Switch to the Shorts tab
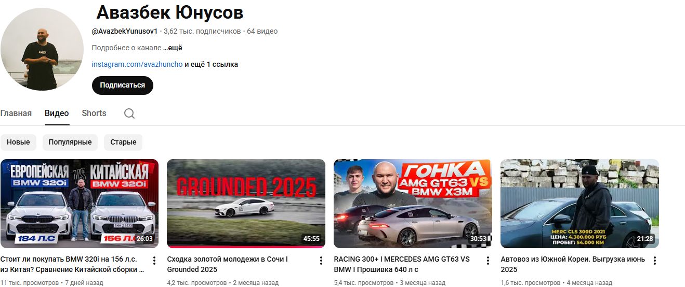This screenshot has height=287, width=685. click(x=94, y=113)
